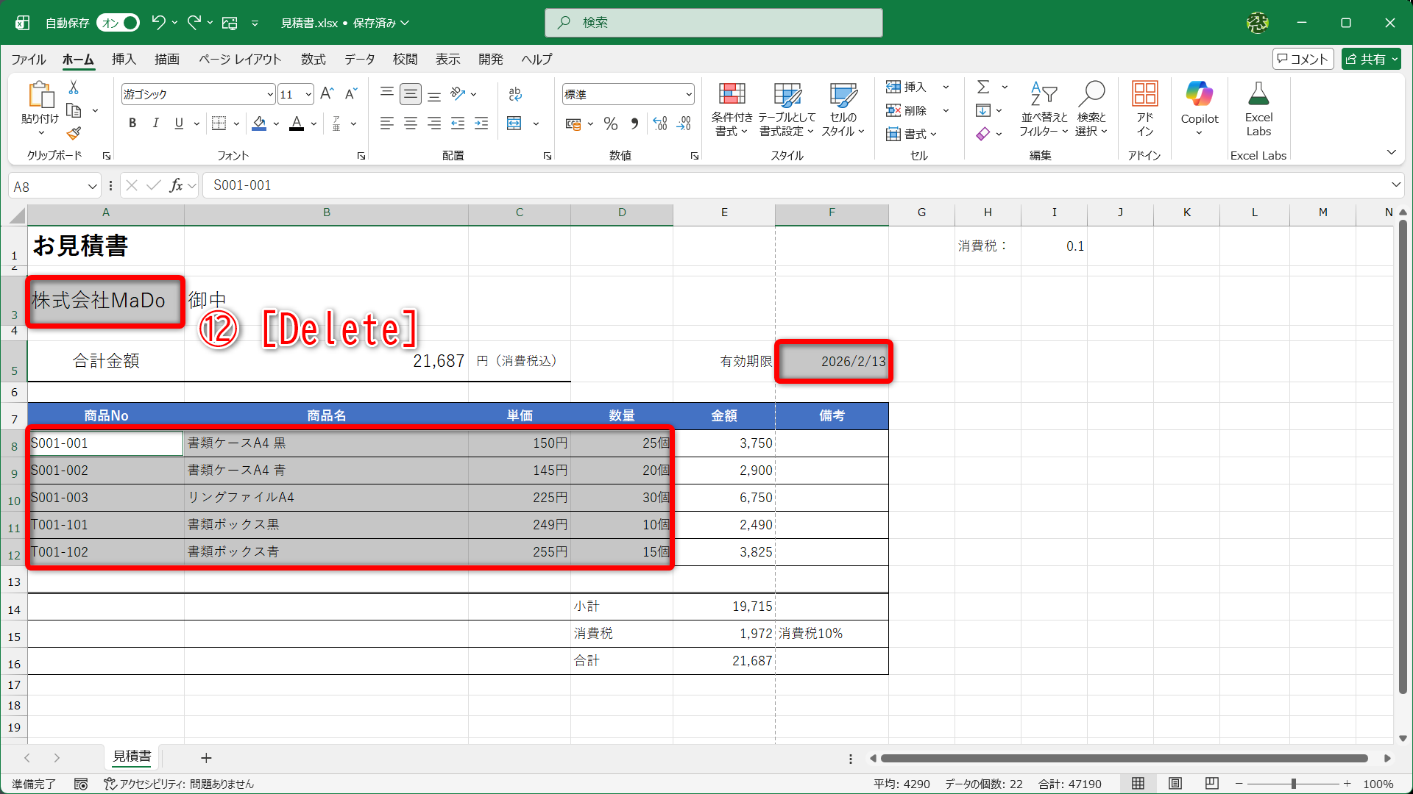Click the Cut scissors icon

coord(74,87)
